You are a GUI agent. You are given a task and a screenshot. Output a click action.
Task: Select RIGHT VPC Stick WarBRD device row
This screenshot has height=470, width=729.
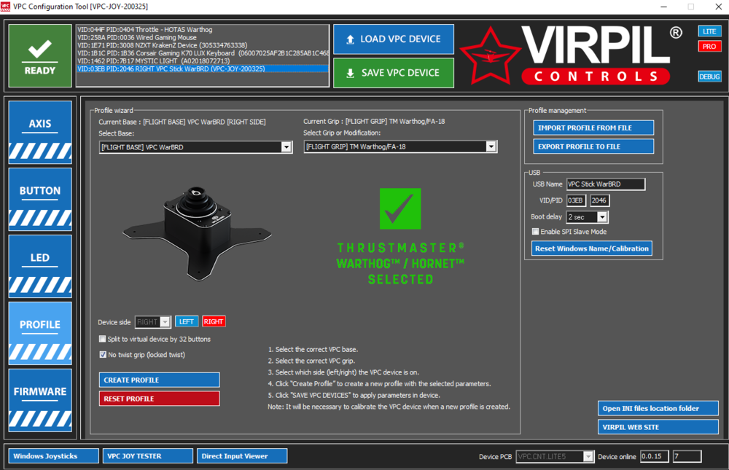[202, 68]
